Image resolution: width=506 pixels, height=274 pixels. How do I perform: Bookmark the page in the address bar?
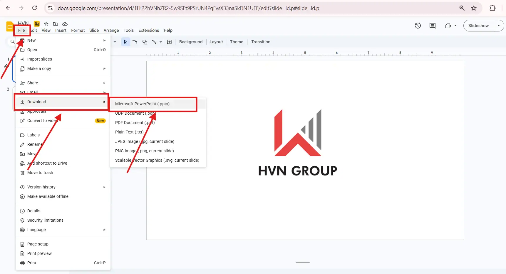(474, 8)
